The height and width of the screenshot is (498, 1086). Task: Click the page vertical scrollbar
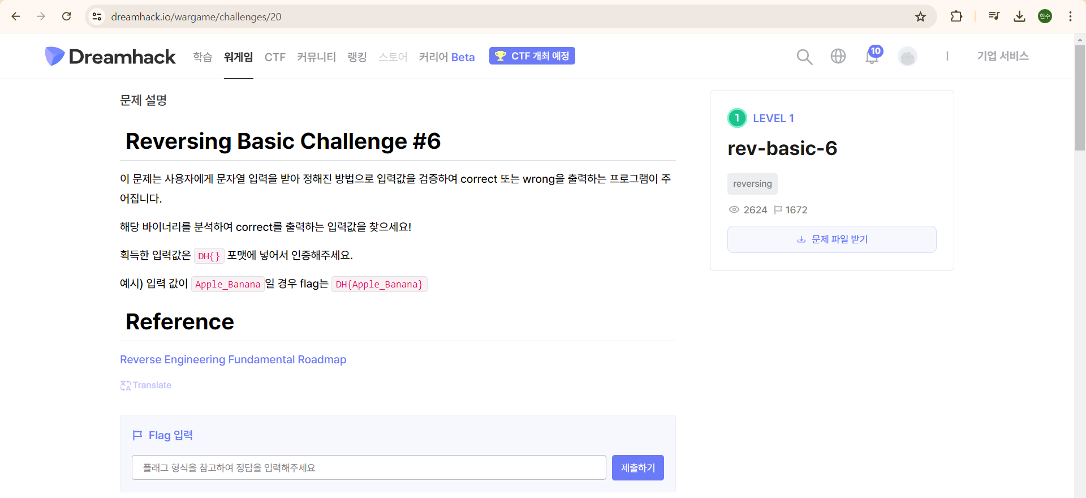point(1080,97)
